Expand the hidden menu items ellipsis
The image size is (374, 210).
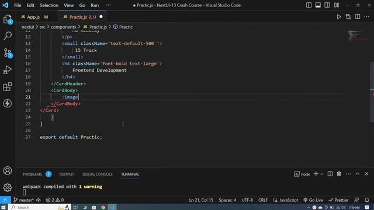click(x=108, y=5)
